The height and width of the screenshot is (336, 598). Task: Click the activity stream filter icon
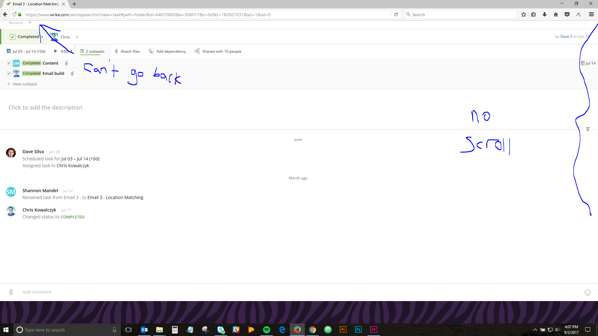tap(588, 129)
